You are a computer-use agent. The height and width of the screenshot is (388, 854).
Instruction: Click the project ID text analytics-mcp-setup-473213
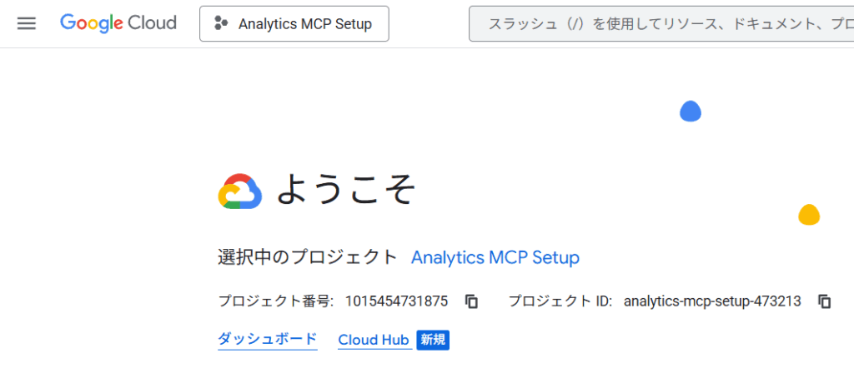pos(712,301)
